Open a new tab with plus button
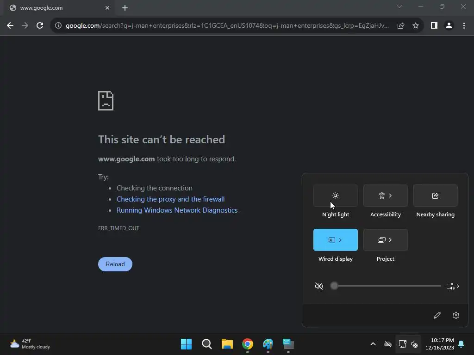The height and width of the screenshot is (355, 474). click(x=125, y=8)
